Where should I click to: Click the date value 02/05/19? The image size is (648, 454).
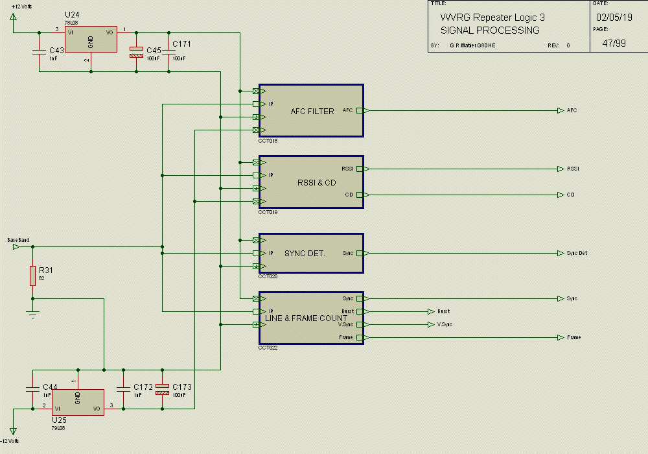[614, 18]
